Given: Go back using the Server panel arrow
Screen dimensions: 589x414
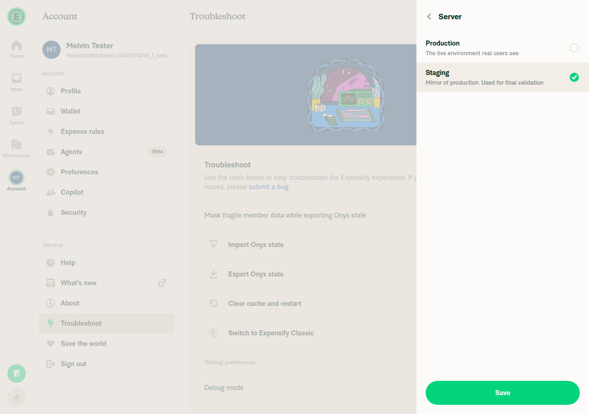Looking at the screenshot, I should point(429,17).
